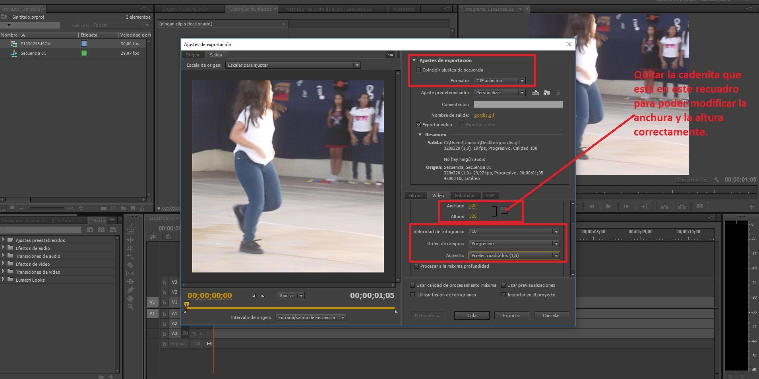This screenshot has height=379, width=759.
Task: Open the Información panel tab
Action: (x=70, y=220)
